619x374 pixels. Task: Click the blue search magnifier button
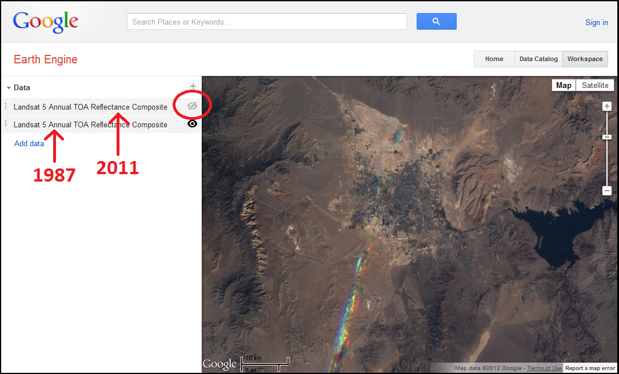tap(436, 21)
